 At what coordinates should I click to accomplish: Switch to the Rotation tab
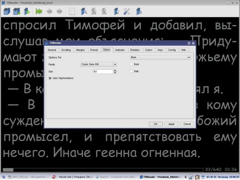pyautogui.click(x=135, y=50)
